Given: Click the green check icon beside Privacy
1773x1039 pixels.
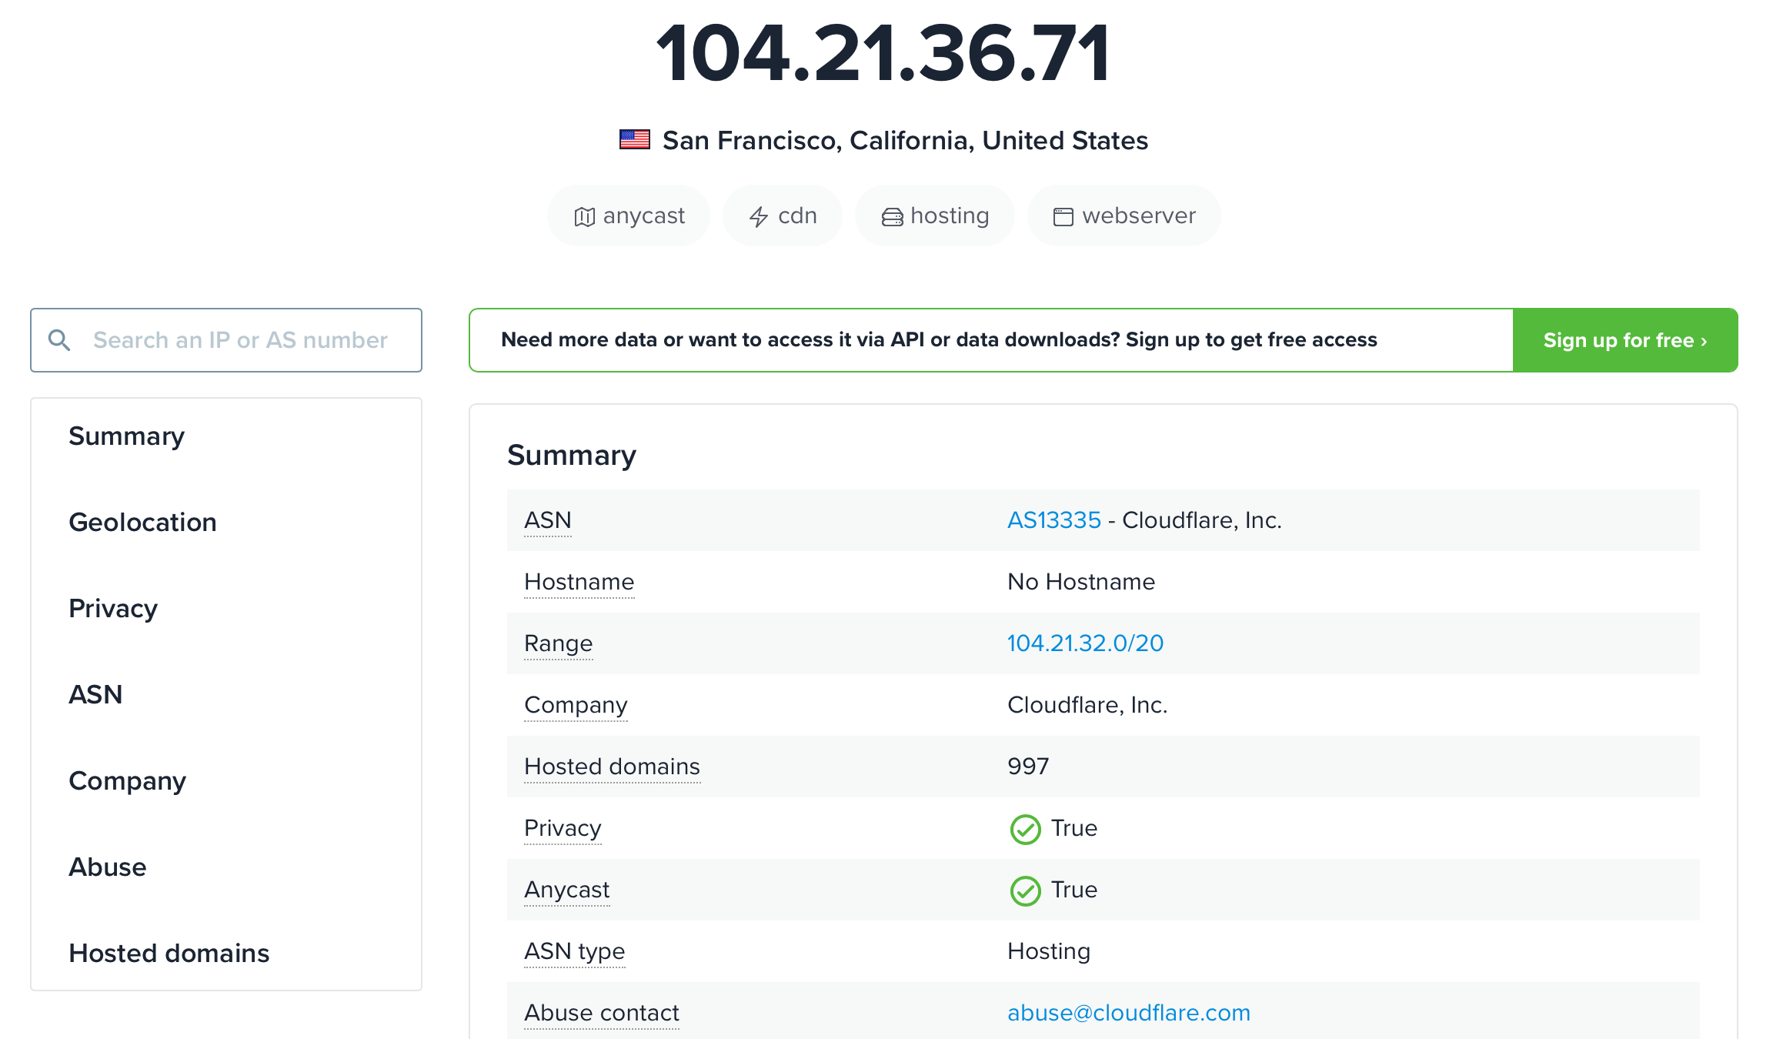Looking at the screenshot, I should point(1025,829).
